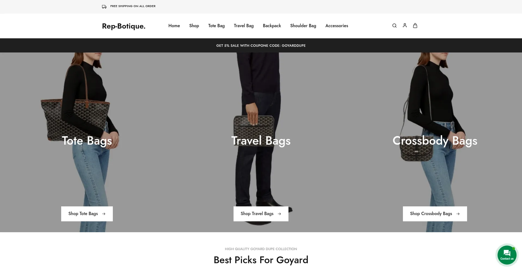Open the Shop menu item
522x270 pixels.
194,26
